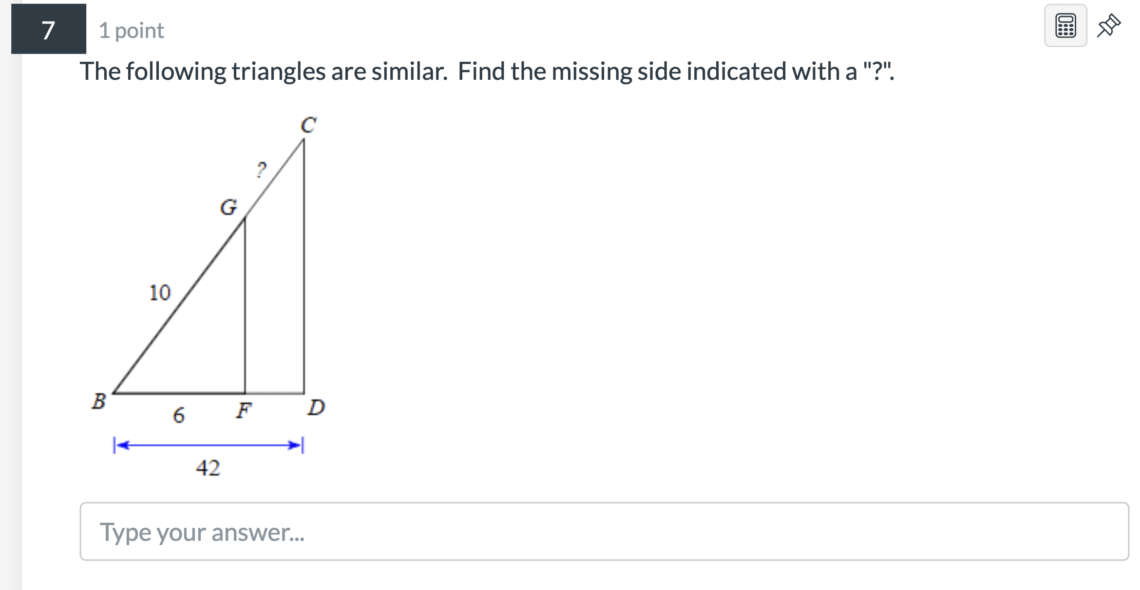Screen dimensions: 1140x590
Task: Click the "?" label on side GC
Action: 261,170
